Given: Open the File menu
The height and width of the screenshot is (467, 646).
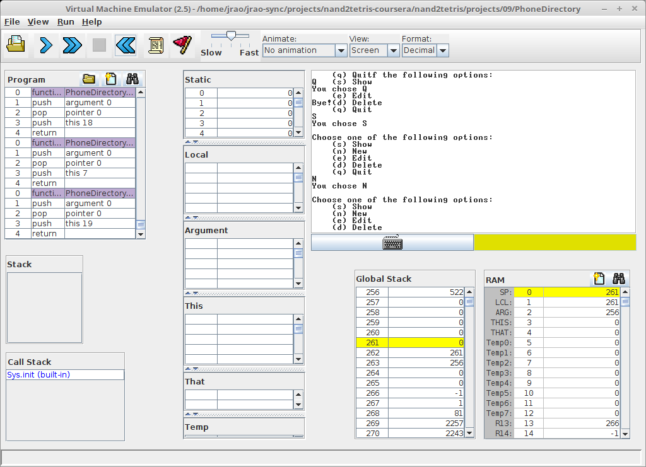Looking at the screenshot, I should [12, 21].
